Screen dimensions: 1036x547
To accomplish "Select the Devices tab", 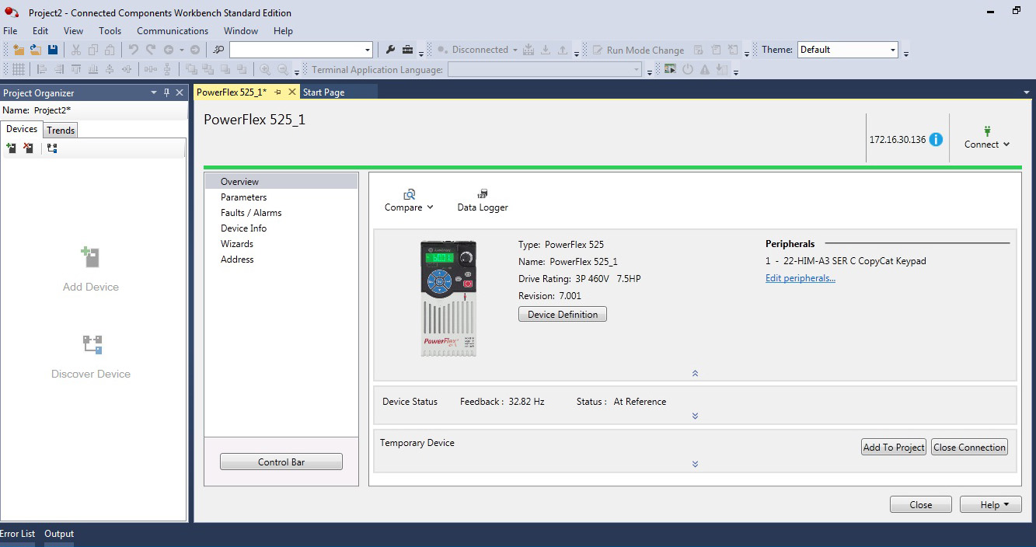I will [22, 129].
